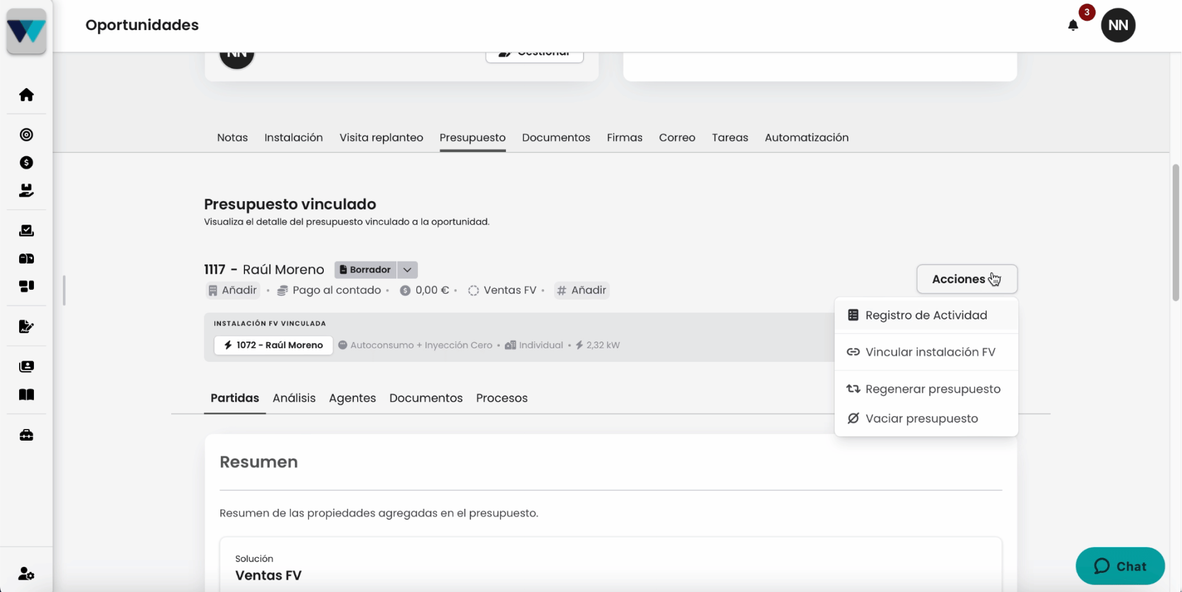Image resolution: width=1182 pixels, height=592 pixels.
Task: Open the dollar coin icon in sidebar
Action: click(x=26, y=162)
